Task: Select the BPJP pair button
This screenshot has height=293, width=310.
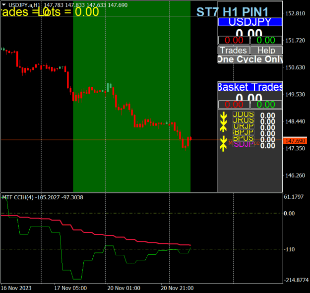Action: (x=244, y=132)
